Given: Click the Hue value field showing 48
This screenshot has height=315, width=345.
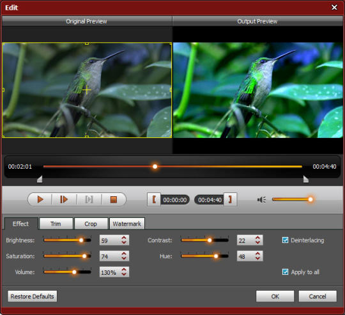Looking at the screenshot, I should (250, 256).
